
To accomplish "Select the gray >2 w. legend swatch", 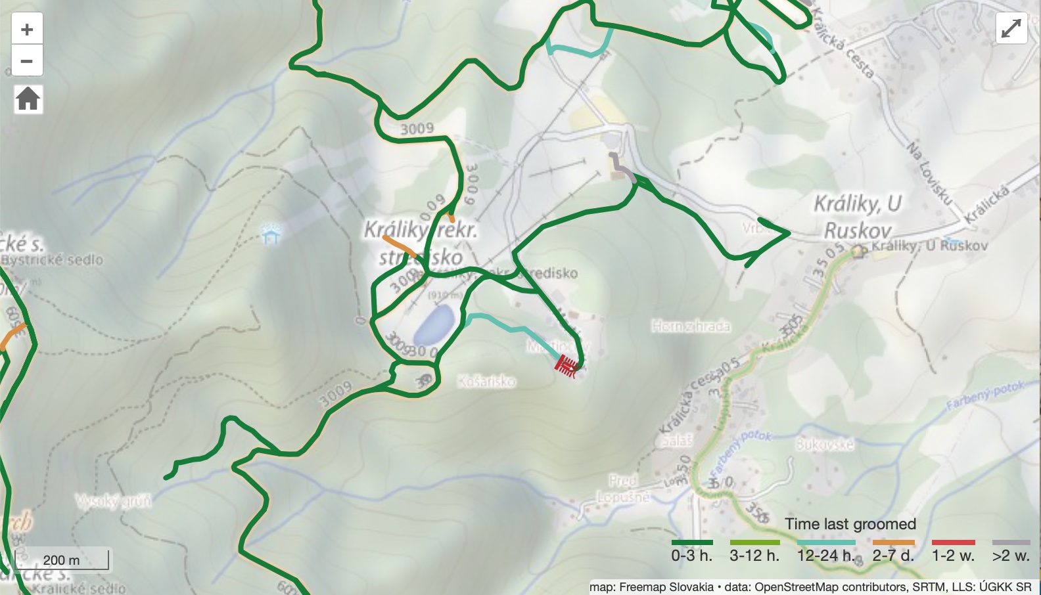I will pos(1011,542).
